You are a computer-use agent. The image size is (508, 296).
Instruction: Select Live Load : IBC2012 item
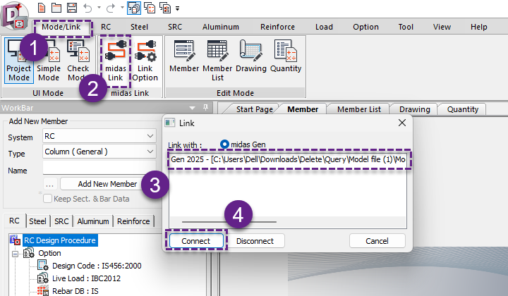(86, 278)
